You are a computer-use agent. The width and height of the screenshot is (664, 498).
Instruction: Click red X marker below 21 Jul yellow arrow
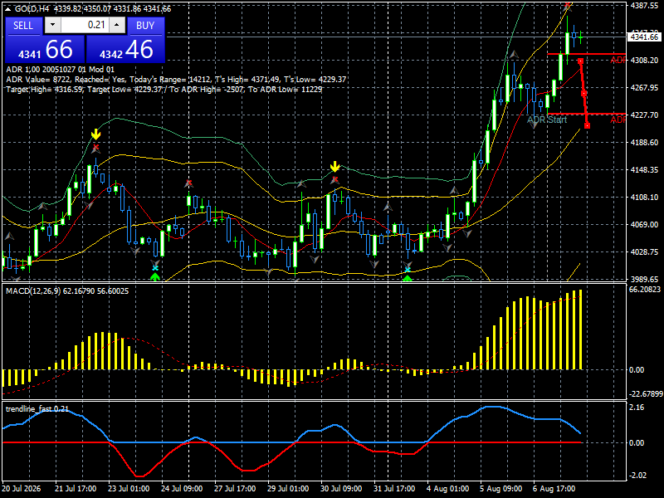pyautogui.click(x=95, y=148)
